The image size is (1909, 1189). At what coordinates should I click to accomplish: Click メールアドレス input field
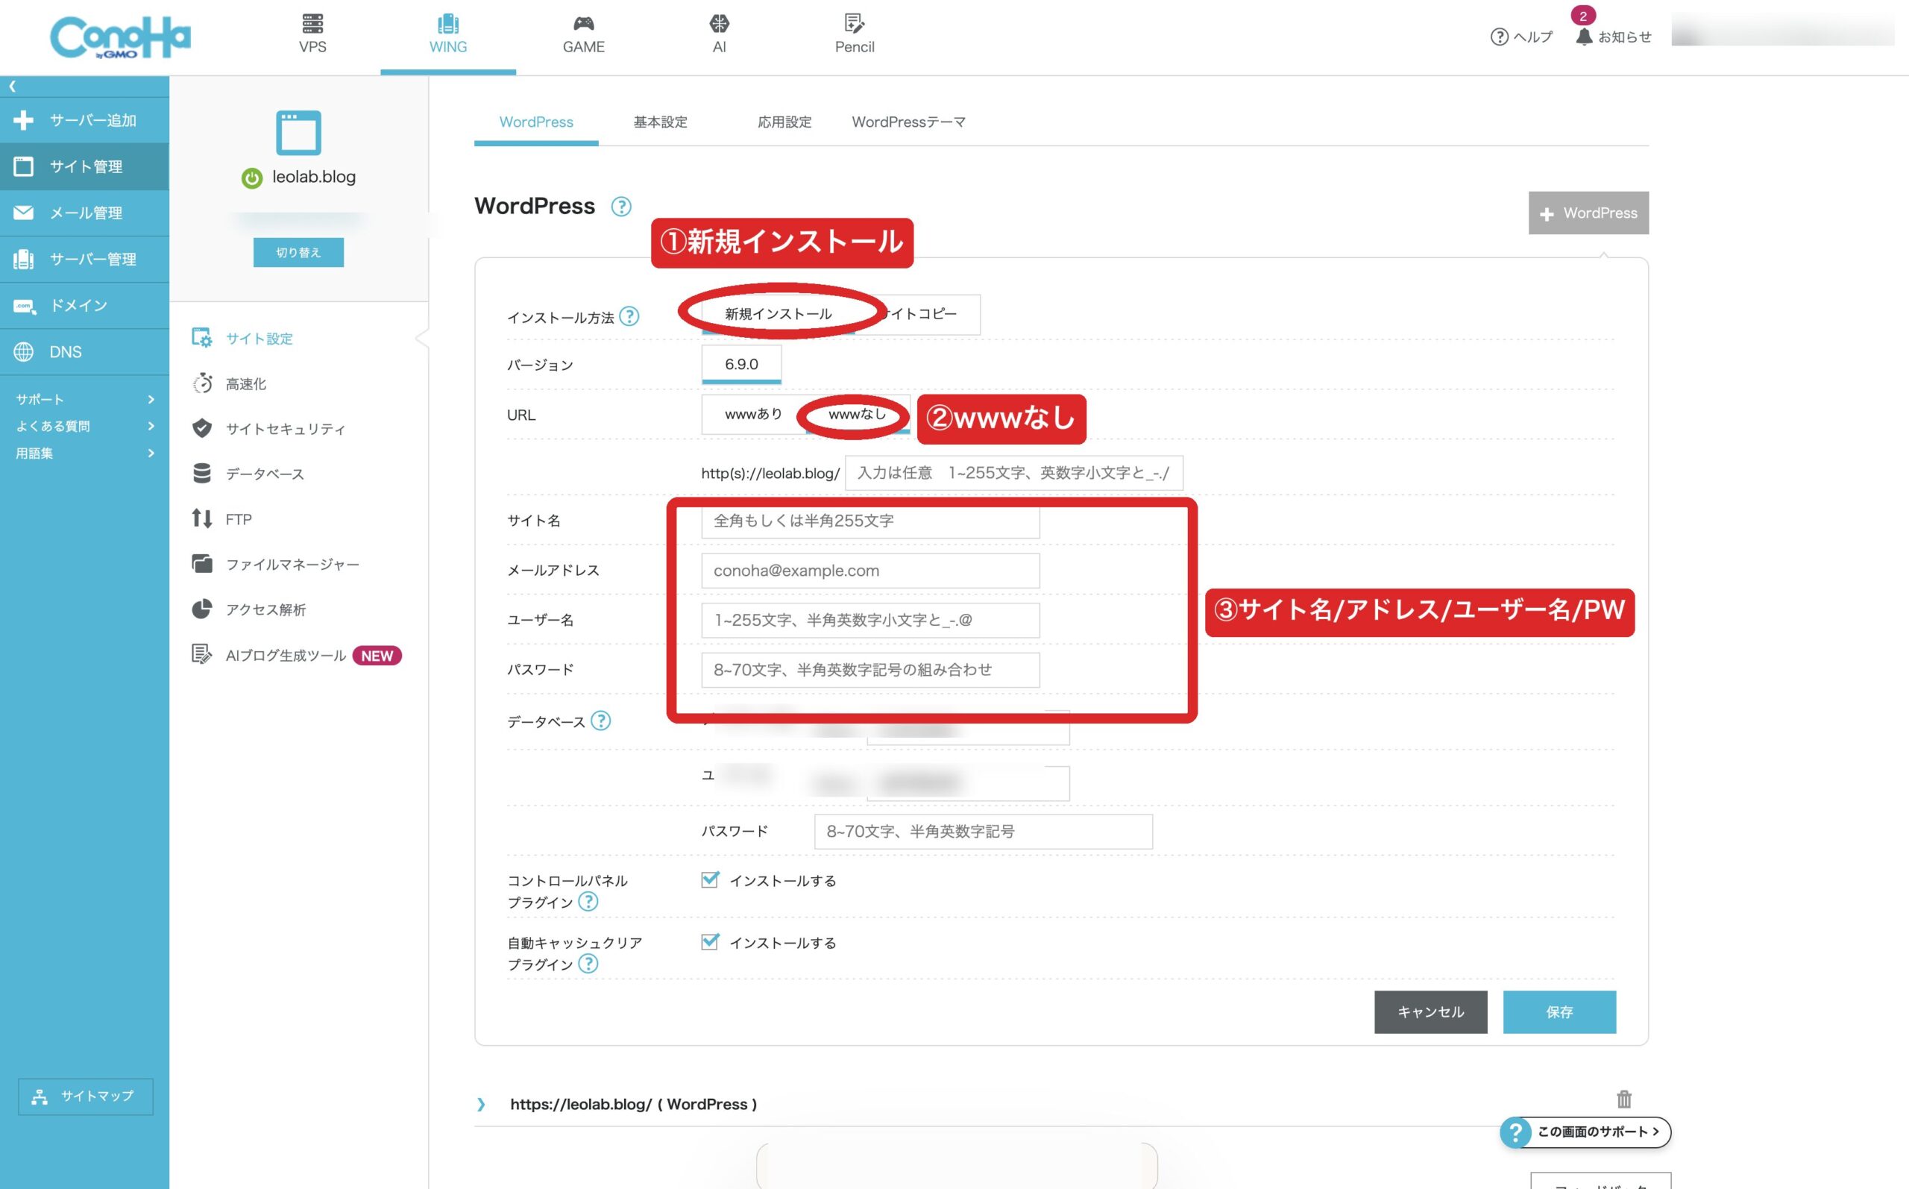click(x=870, y=570)
